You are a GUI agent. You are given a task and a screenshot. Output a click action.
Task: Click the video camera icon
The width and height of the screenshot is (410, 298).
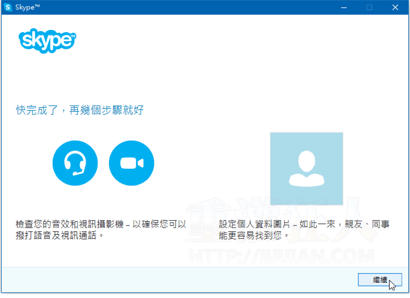click(131, 163)
